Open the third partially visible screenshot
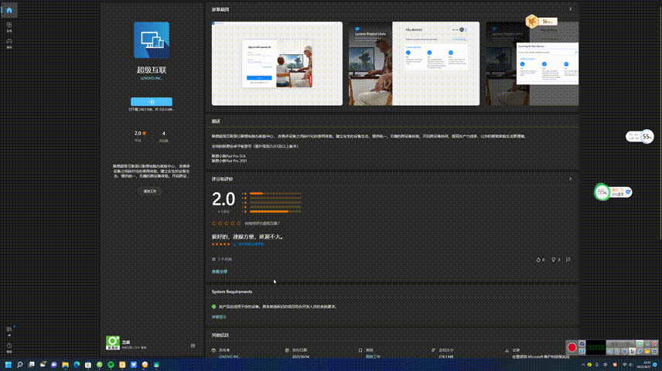This screenshot has height=371, width=662. [532, 63]
